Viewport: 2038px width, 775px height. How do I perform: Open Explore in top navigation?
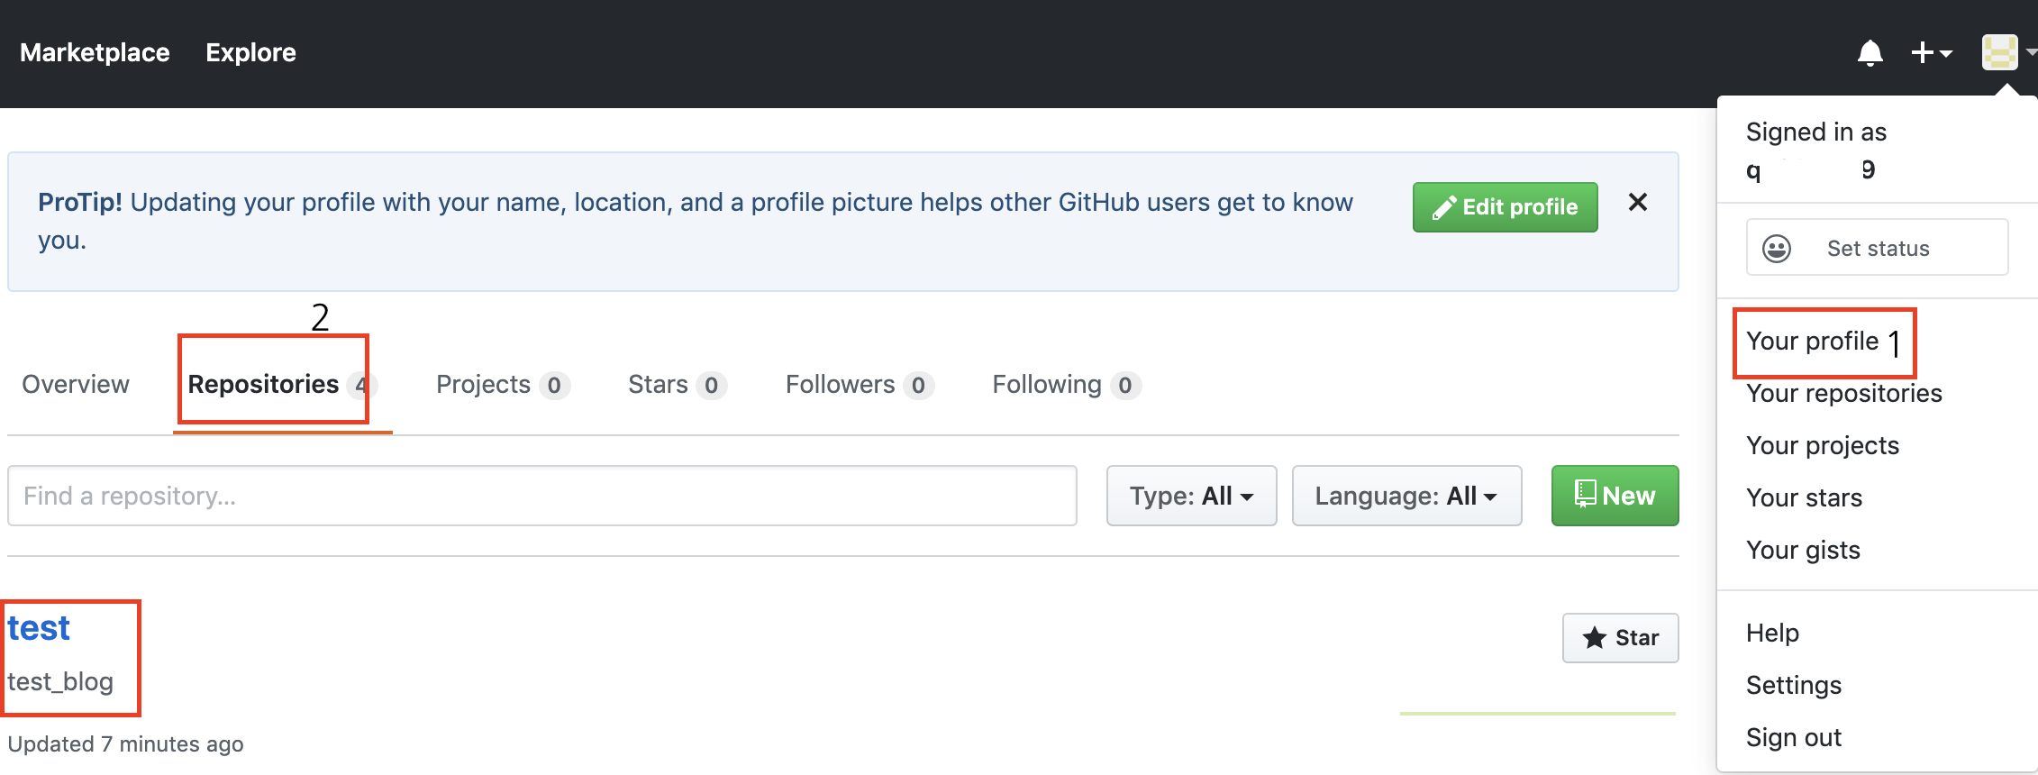[250, 52]
